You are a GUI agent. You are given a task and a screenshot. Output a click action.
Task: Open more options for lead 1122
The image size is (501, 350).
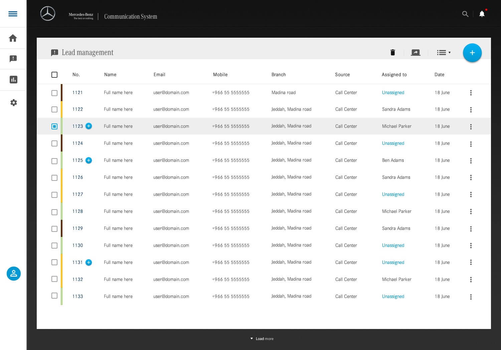pyautogui.click(x=471, y=109)
